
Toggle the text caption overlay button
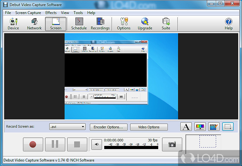pos(186,127)
